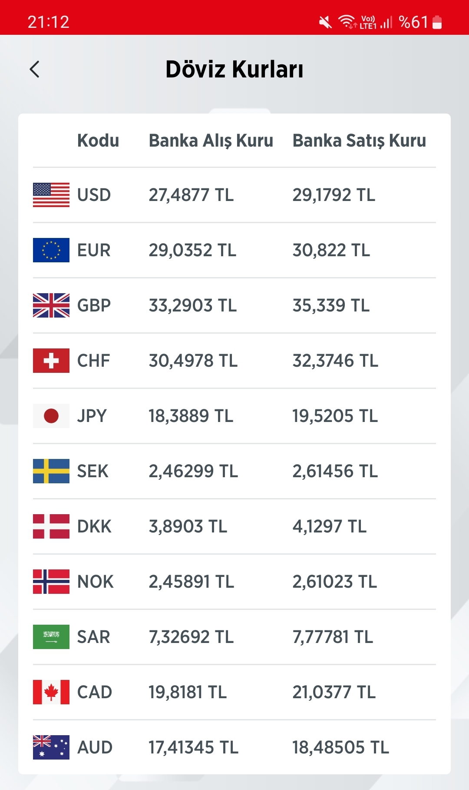Tap the European Union flag icon

click(x=51, y=250)
